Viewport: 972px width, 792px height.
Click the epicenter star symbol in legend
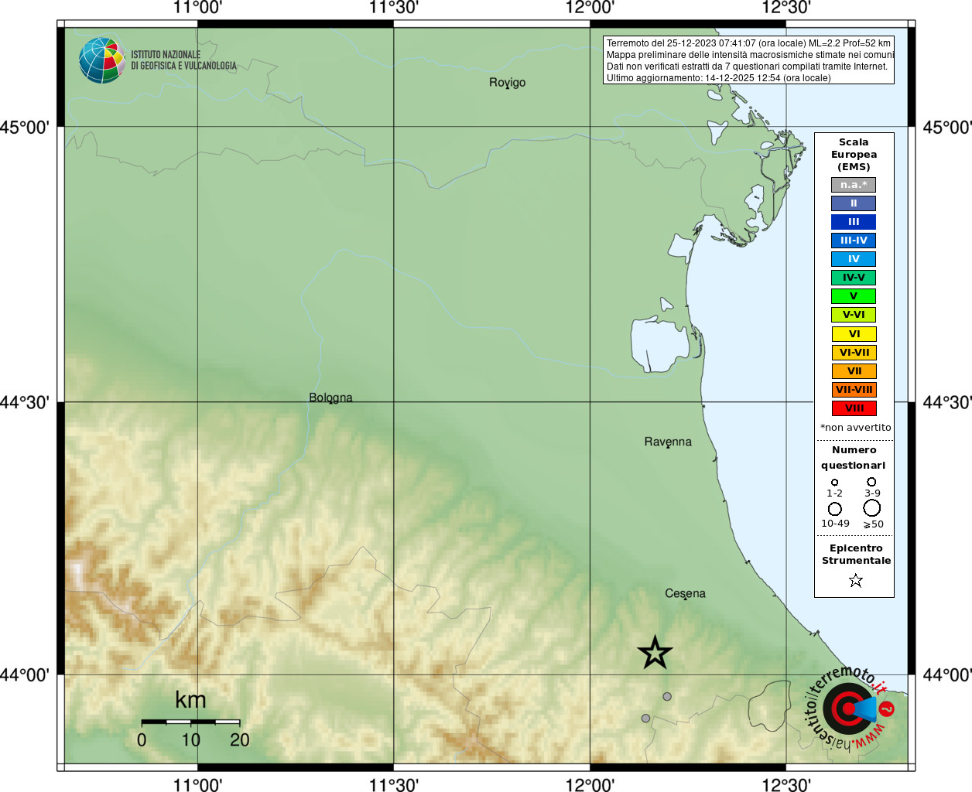(855, 580)
